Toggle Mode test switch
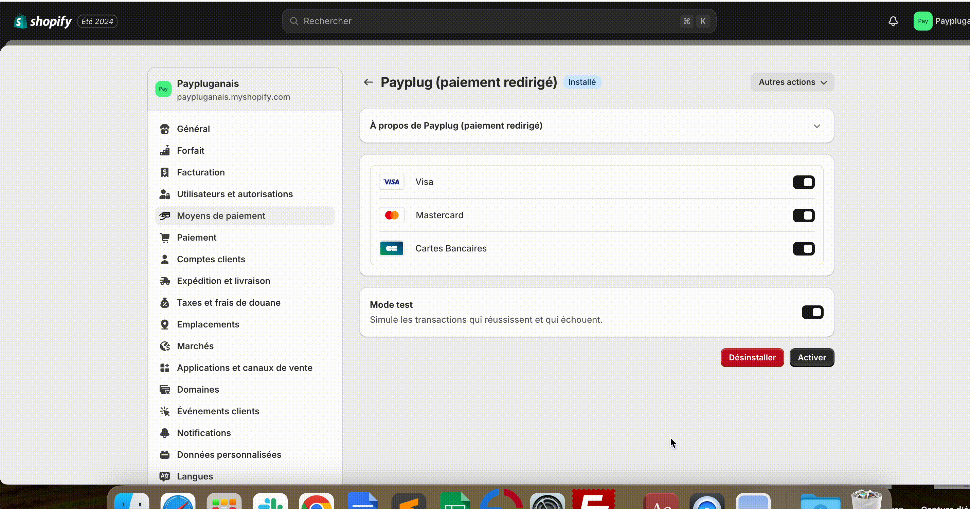The width and height of the screenshot is (970, 509). coord(812,312)
